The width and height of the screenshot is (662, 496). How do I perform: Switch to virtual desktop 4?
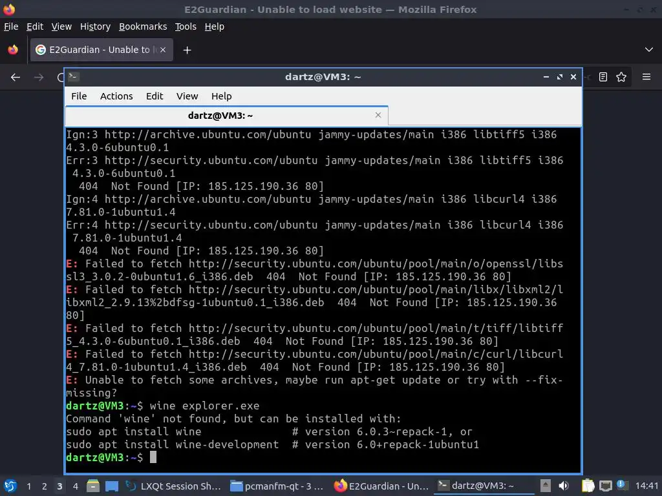(75, 486)
